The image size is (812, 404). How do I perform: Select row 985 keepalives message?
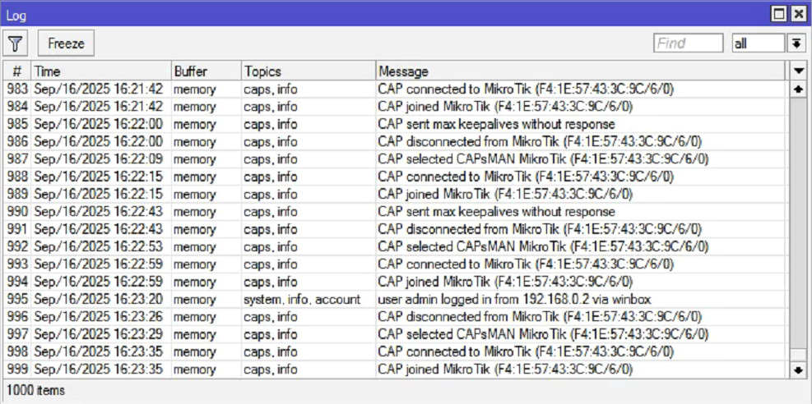[x=496, y=125]
